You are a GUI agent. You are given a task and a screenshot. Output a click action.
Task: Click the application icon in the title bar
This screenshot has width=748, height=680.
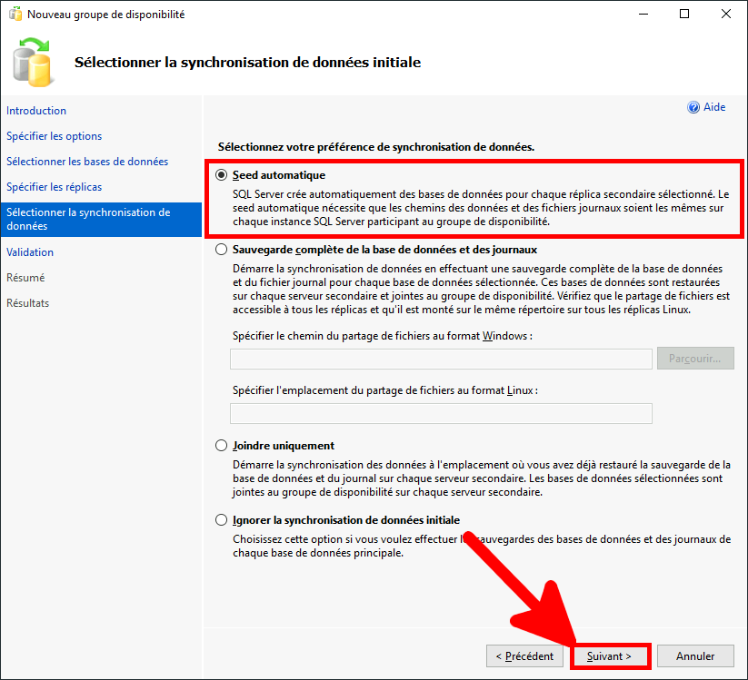(x=15, y=14)
